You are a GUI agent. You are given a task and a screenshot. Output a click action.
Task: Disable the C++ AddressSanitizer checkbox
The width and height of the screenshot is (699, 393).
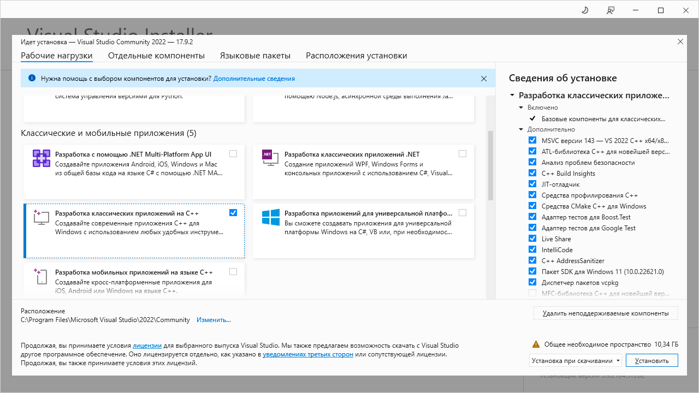pos(532,260)
